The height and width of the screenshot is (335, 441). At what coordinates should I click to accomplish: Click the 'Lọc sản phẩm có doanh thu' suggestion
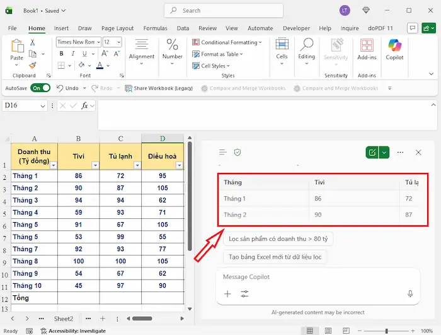point(278,238)
